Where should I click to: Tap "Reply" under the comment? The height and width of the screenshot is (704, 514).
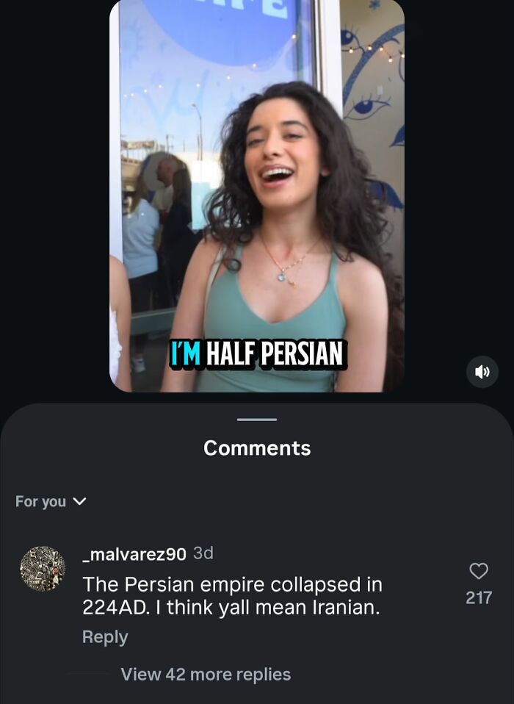[104, 636]
